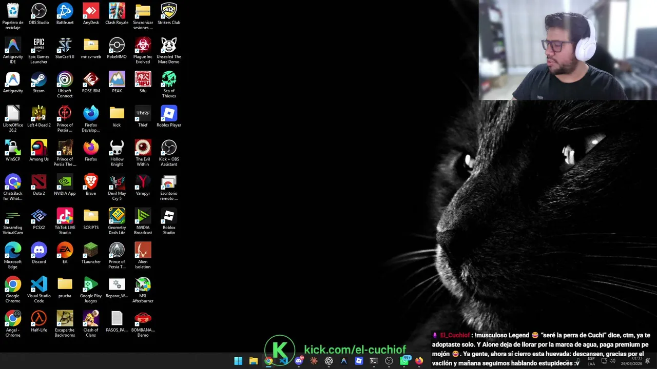This screenshot has height=369, width=657.
Task: Launch OBS Studio from the desktop
Action: point(38,14)
